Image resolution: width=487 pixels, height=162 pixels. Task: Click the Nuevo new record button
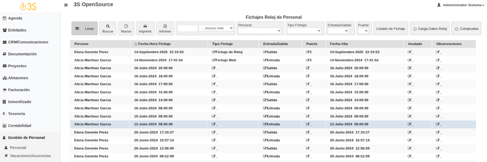coord(126,28)
